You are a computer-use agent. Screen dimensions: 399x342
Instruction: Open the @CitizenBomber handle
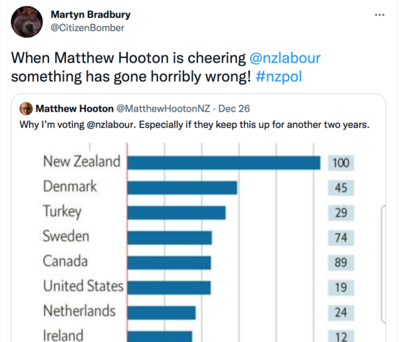[87, 27]
